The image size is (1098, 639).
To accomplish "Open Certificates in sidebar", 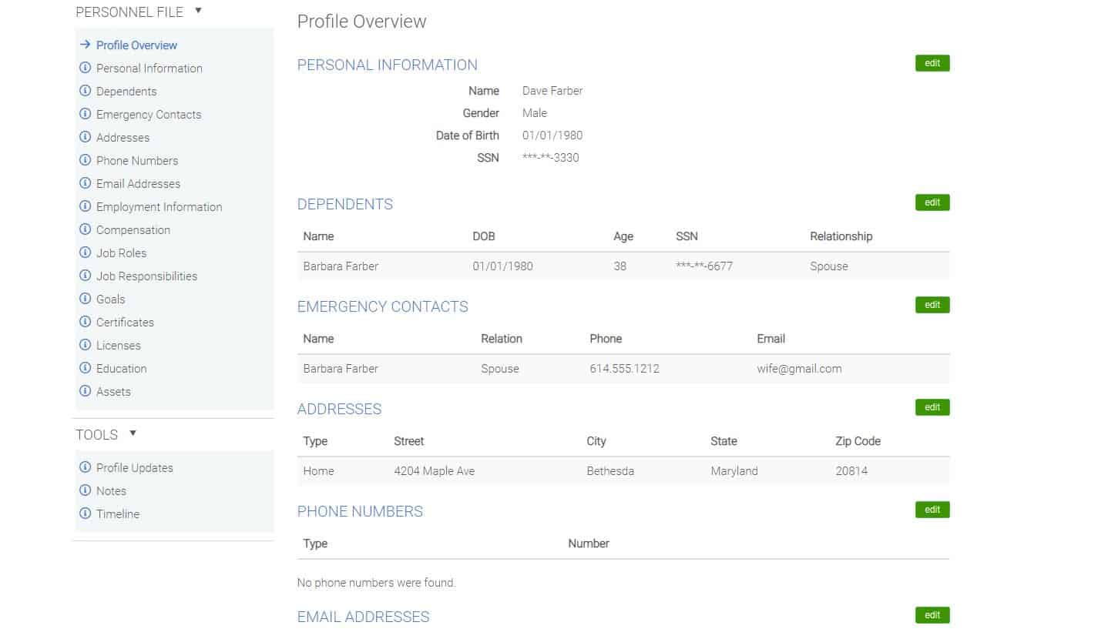I will [x=125, y=323].
